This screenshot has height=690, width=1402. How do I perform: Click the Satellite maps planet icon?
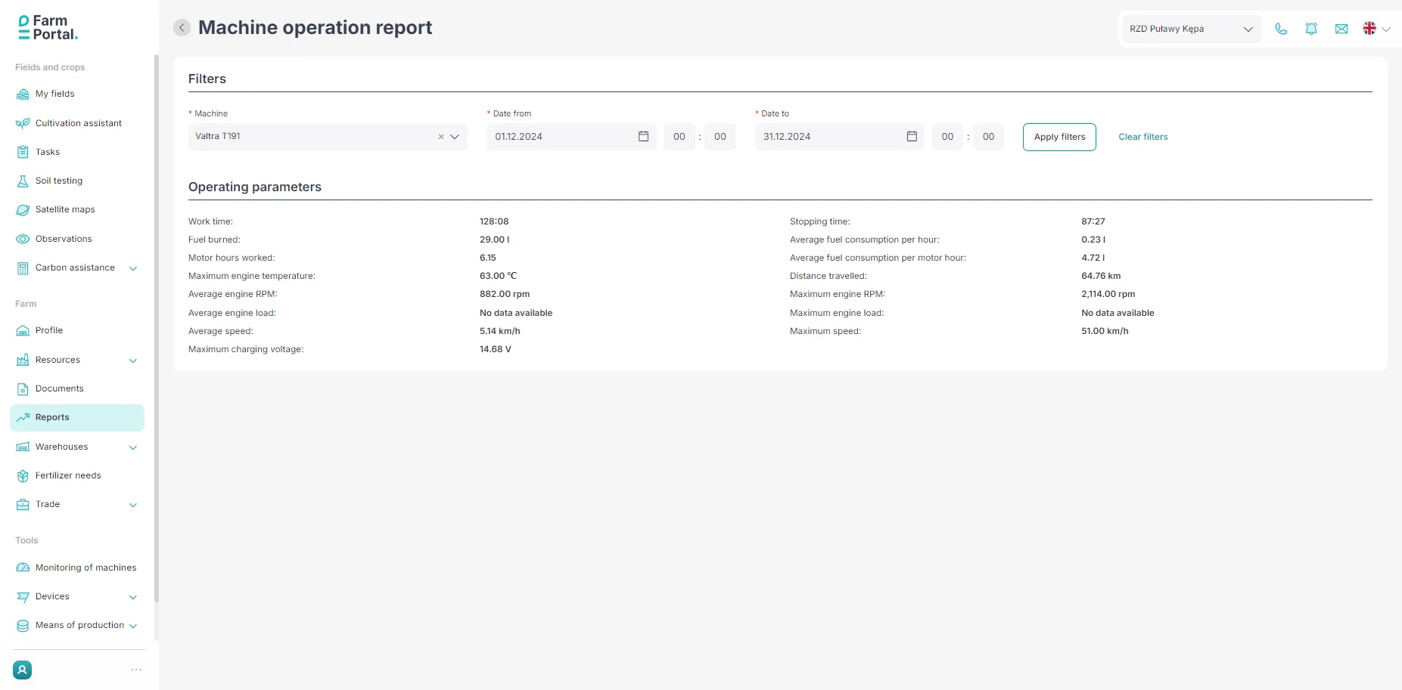click(x=23, y=209)
